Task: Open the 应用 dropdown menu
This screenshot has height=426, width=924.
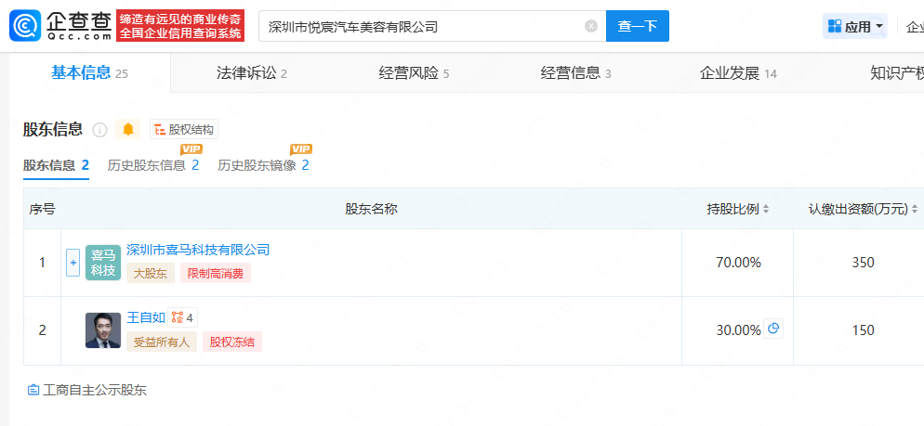Action: [855, 26]
